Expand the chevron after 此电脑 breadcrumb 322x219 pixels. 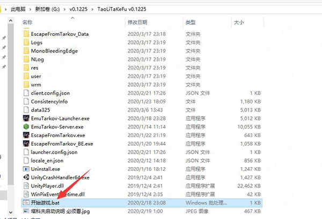[31, 9]
